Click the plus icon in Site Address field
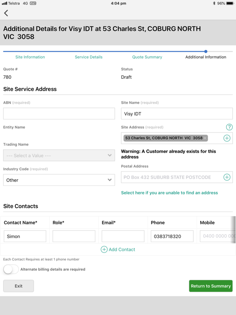Image resolution: width=236 pixels, height=315 pixels. pyautogui.click(x=227, y=138)
